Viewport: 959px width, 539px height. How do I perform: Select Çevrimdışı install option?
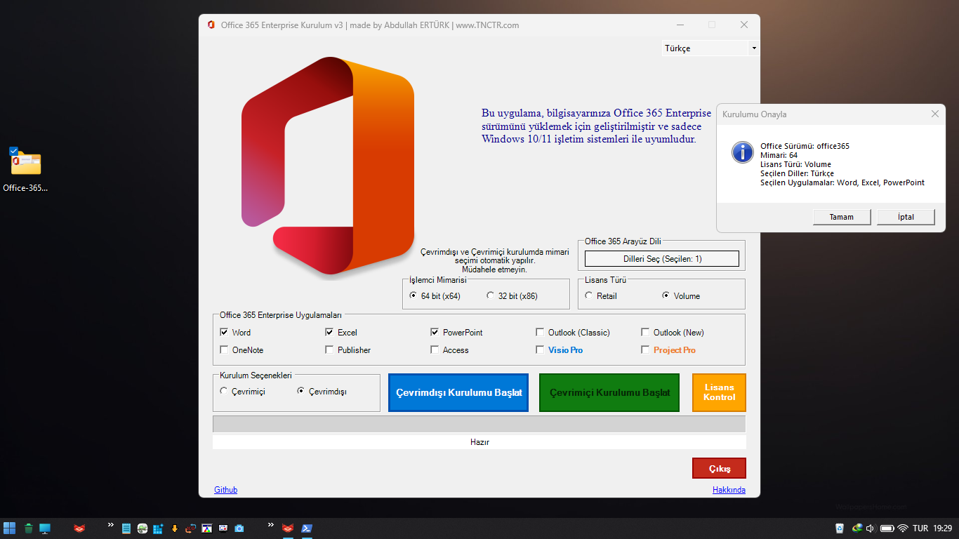tap(322, 392)
